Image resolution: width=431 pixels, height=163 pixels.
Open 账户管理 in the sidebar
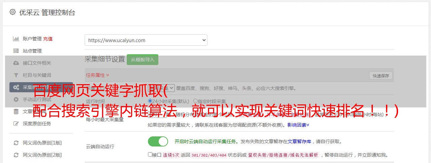pyautogui.click(x=32, y=39)
